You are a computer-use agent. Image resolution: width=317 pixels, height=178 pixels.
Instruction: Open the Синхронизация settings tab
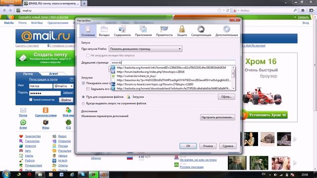coord(201,31)
